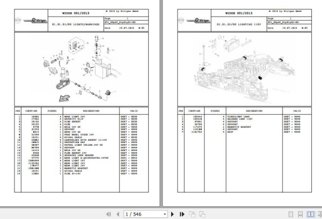Click 'PROTECTING CAP' designation
This screenshot has height=219, width=322.
pos(75,142)
